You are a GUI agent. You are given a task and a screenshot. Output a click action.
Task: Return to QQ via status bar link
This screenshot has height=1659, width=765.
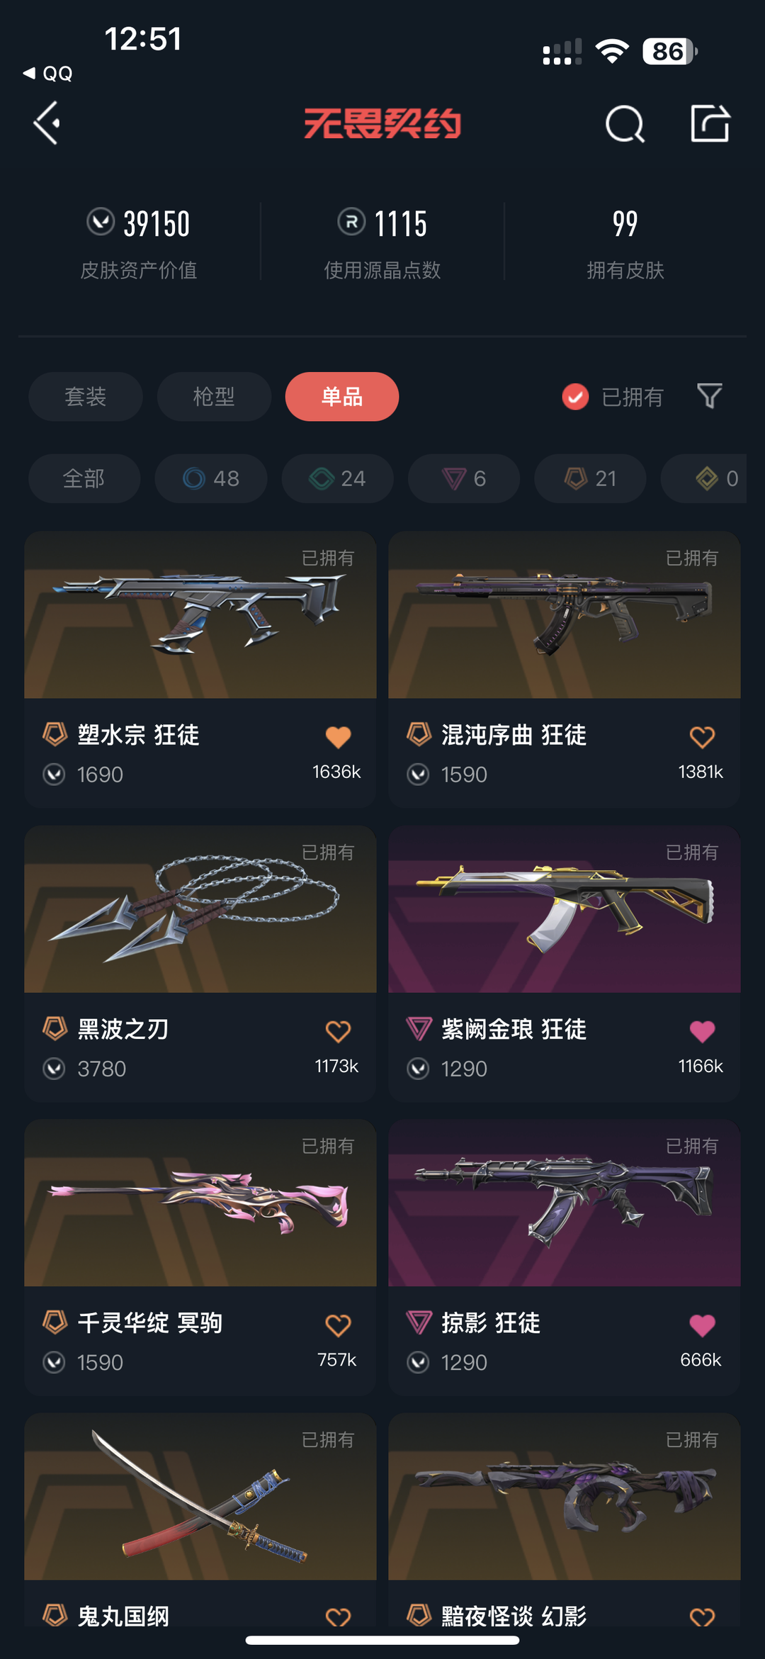pos(48,74)
